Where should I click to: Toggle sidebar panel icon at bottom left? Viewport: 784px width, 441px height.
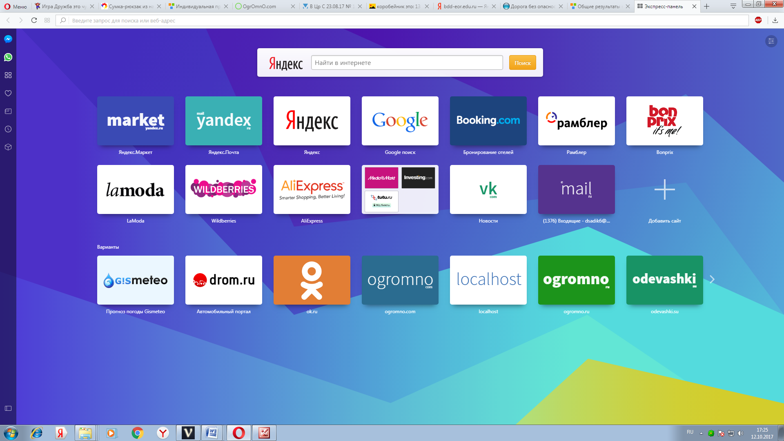tap(8, 408)
